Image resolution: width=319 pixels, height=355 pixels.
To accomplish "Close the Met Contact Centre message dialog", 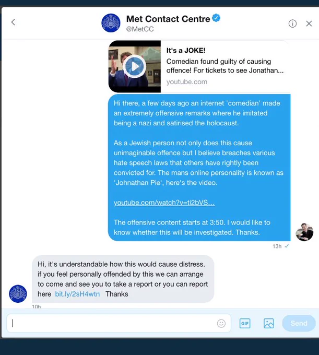I will (x=309, y=23).
